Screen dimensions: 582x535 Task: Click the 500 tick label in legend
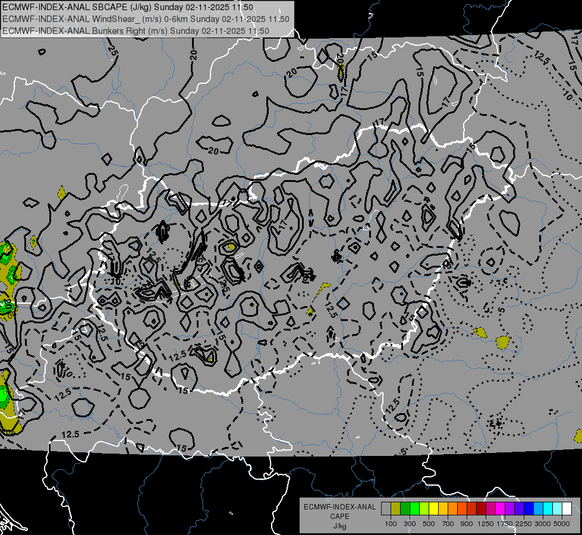coord(429,524)
